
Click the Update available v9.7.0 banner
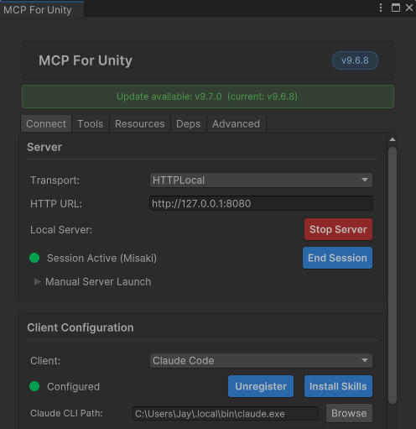click(208, 97)
